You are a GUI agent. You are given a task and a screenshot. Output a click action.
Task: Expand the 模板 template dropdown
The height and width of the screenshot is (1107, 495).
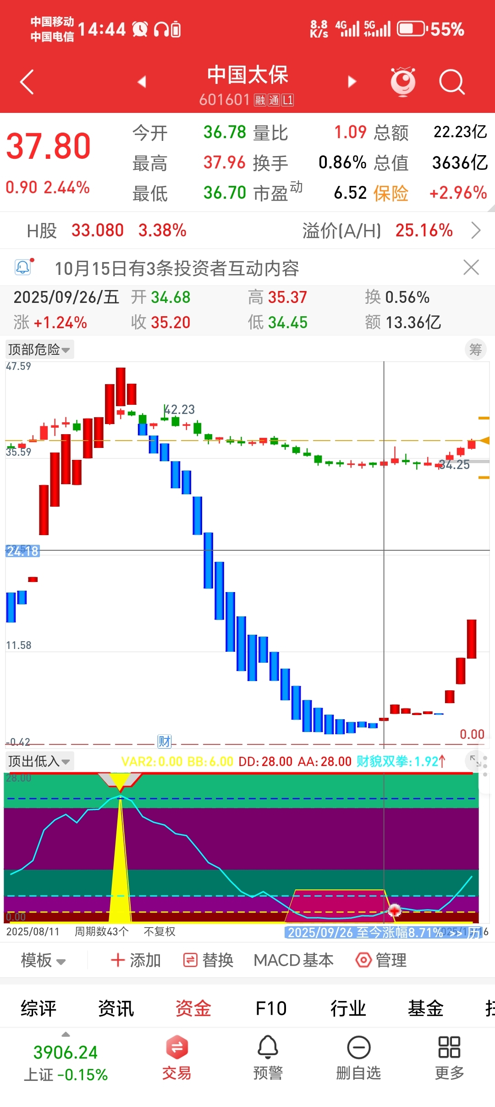pyautogui.click(x=44, y=960)
